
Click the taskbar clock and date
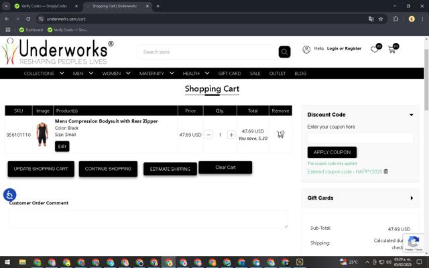402,262
